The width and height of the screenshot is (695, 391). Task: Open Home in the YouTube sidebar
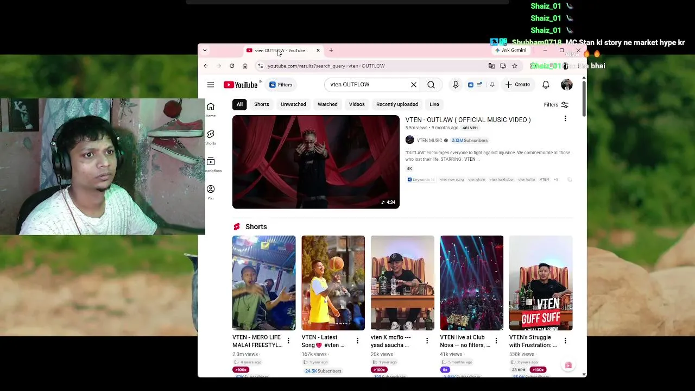[x=211, y=109]
